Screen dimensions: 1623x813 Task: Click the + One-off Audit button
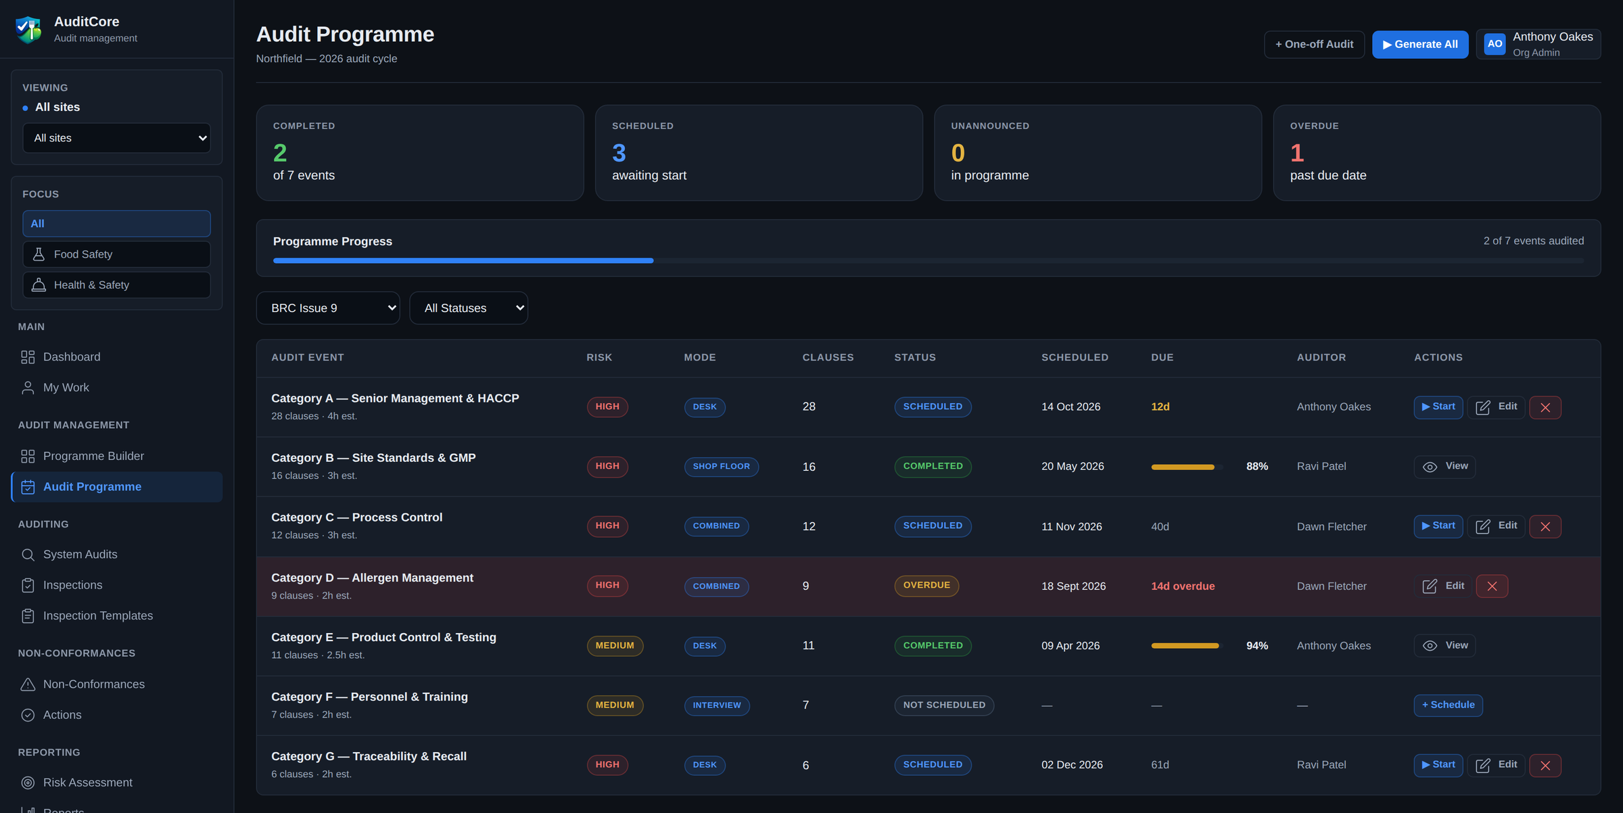click(1314, 44)
